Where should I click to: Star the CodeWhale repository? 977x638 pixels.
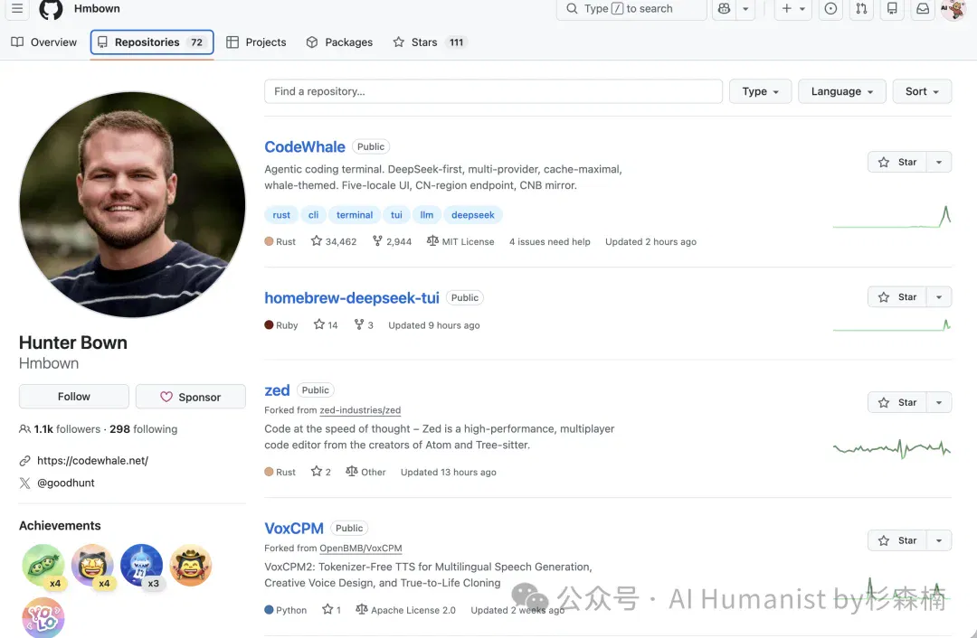click(897, 162)
